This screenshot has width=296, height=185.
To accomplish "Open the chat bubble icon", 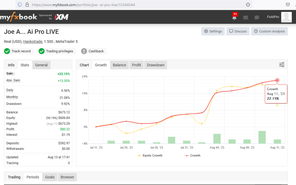I will 257,17.
